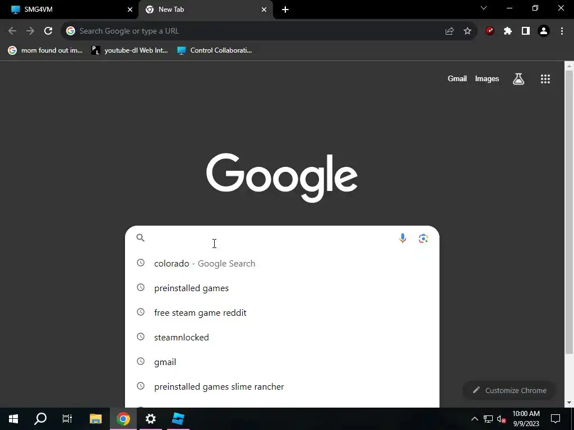Click the forward navigation arrow
The image size is (574, 430).
tap(30, 31)
